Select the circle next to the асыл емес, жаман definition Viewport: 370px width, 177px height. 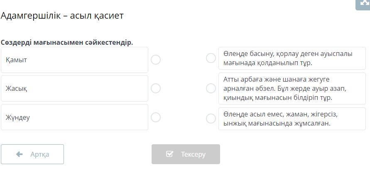(x=211, y=119)
